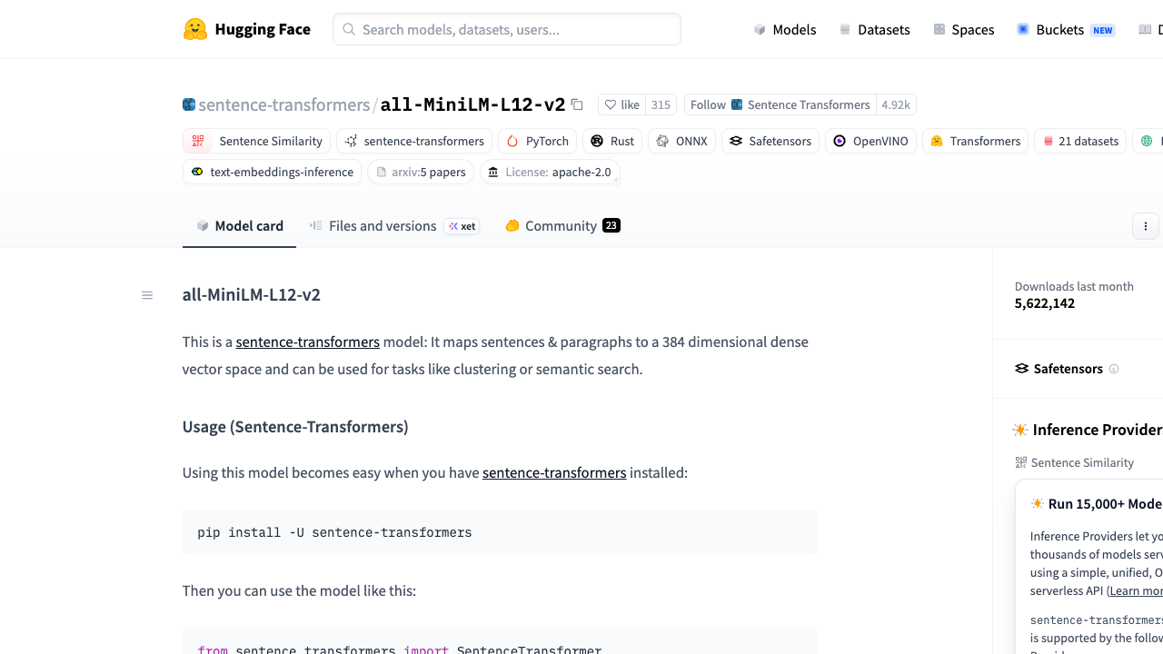
Task: Open Datasets in top navigation
Action: point(874,29)
